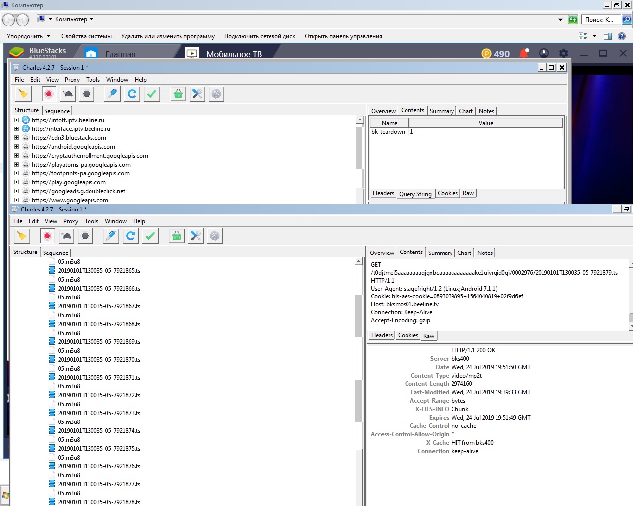
Task: Toggle throttling turtle icon in lower Charles window
Action: [66, 236]
